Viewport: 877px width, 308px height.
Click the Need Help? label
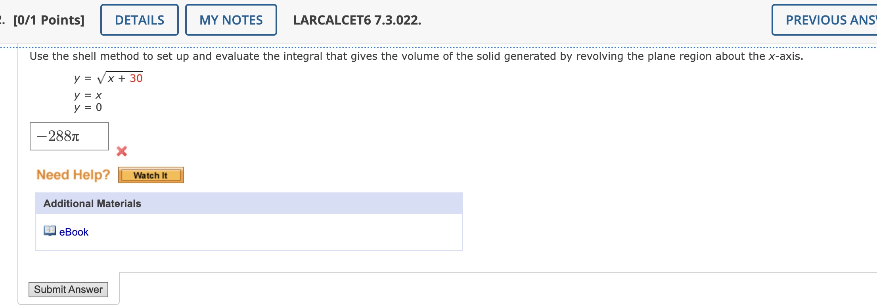pyautogui.click(x=73, y=175)
